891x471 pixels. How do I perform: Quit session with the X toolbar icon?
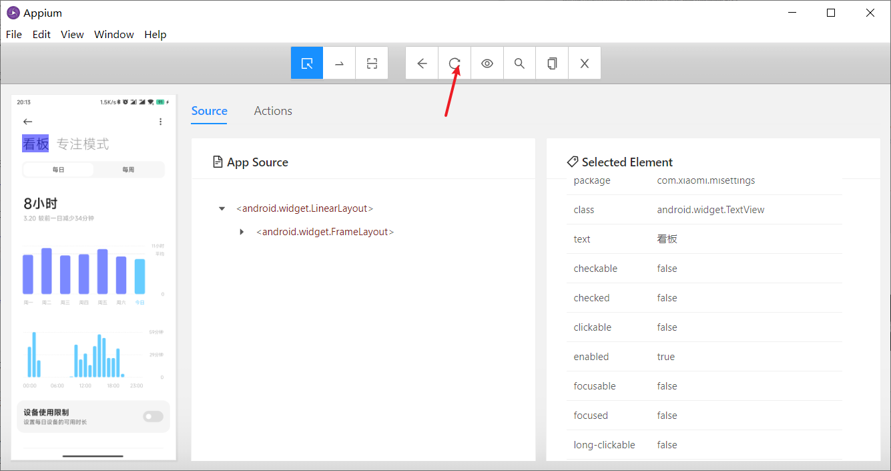pyautogui.click(x=585, y=63)
